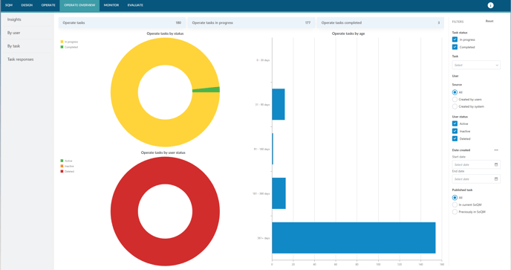
Task: Click the yellow In progress donut segment
Action: click(x=124, y=92)
